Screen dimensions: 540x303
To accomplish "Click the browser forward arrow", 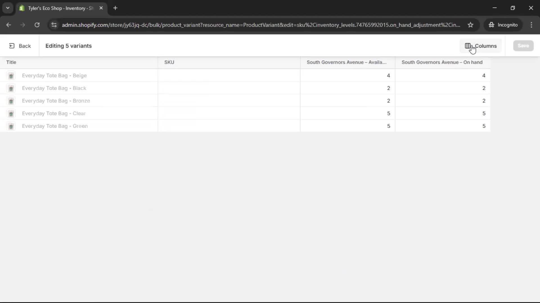I will [x=22, y=25].
